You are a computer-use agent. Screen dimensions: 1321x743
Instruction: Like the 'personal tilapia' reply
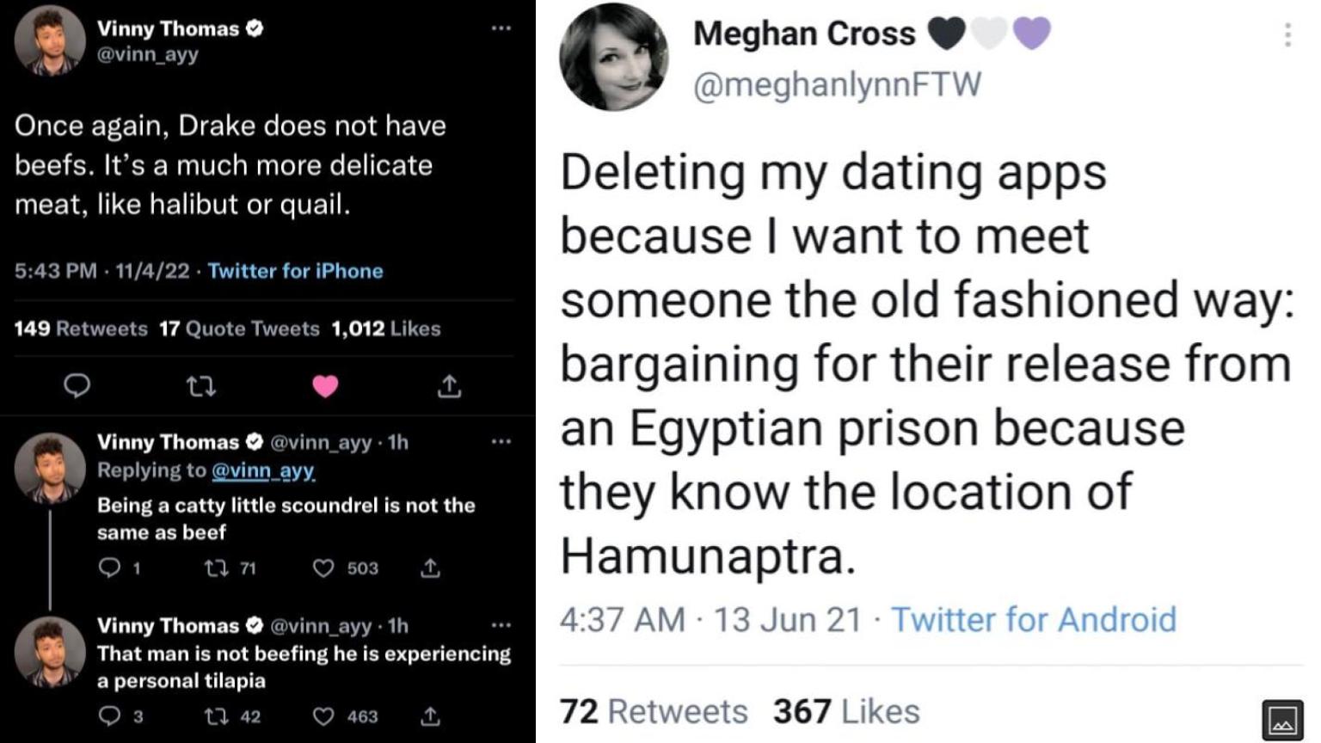[x=323, y=716]
